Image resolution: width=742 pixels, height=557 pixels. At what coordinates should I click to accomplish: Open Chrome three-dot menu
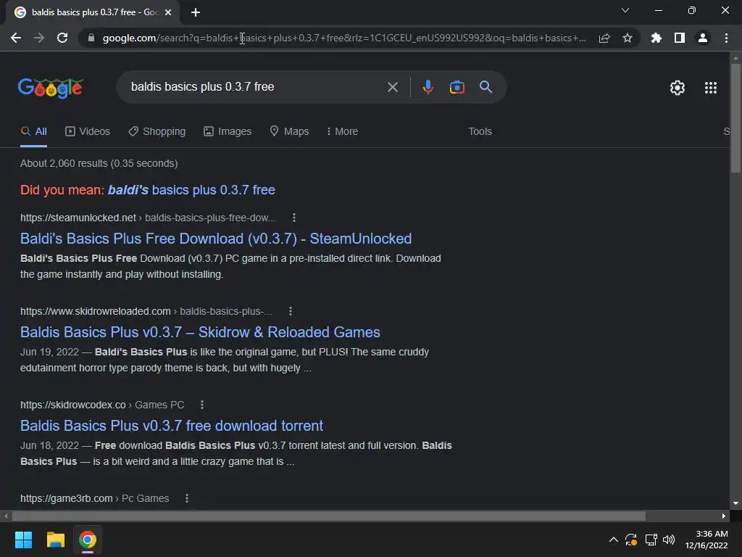(x=726, y=38)
